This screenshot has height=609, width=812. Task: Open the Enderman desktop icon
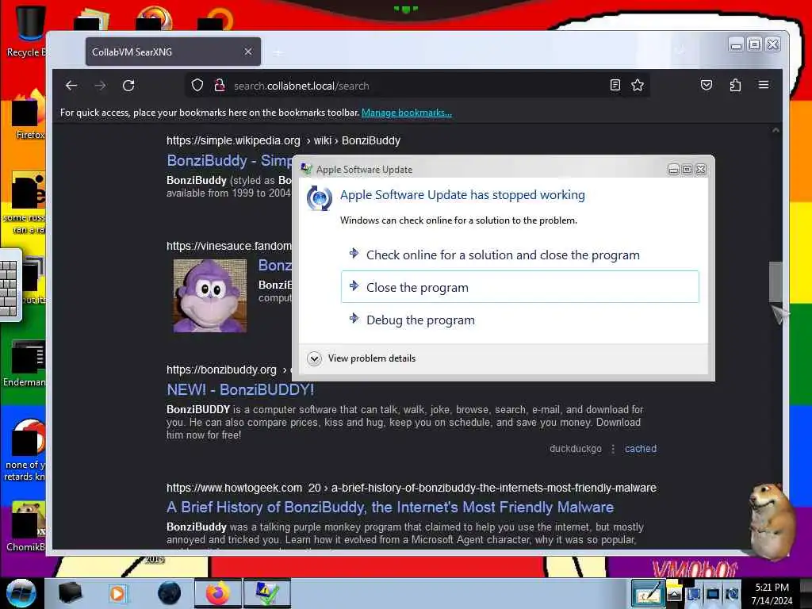click(25, 363)
